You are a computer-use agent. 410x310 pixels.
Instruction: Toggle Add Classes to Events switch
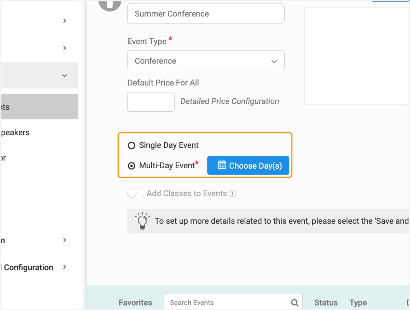coord(136,193)
